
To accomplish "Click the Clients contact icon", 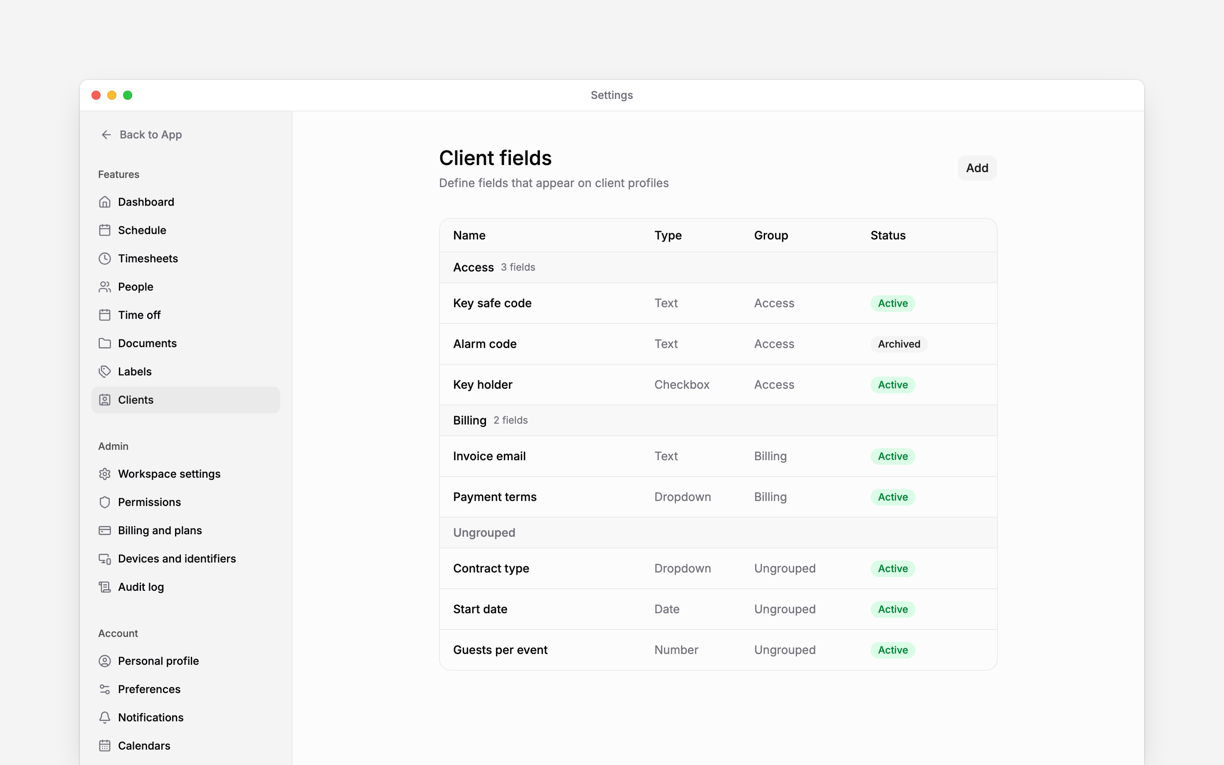I will [105, 400].
